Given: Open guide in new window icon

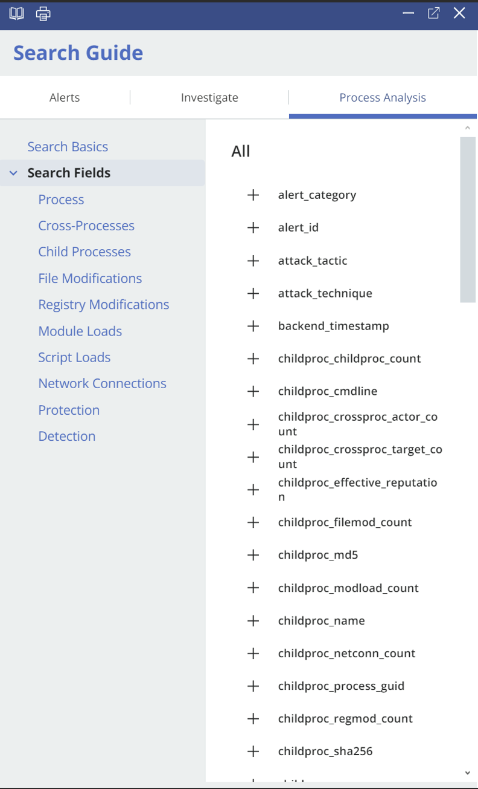Looking at the screenshot, I should click(433, 13).
